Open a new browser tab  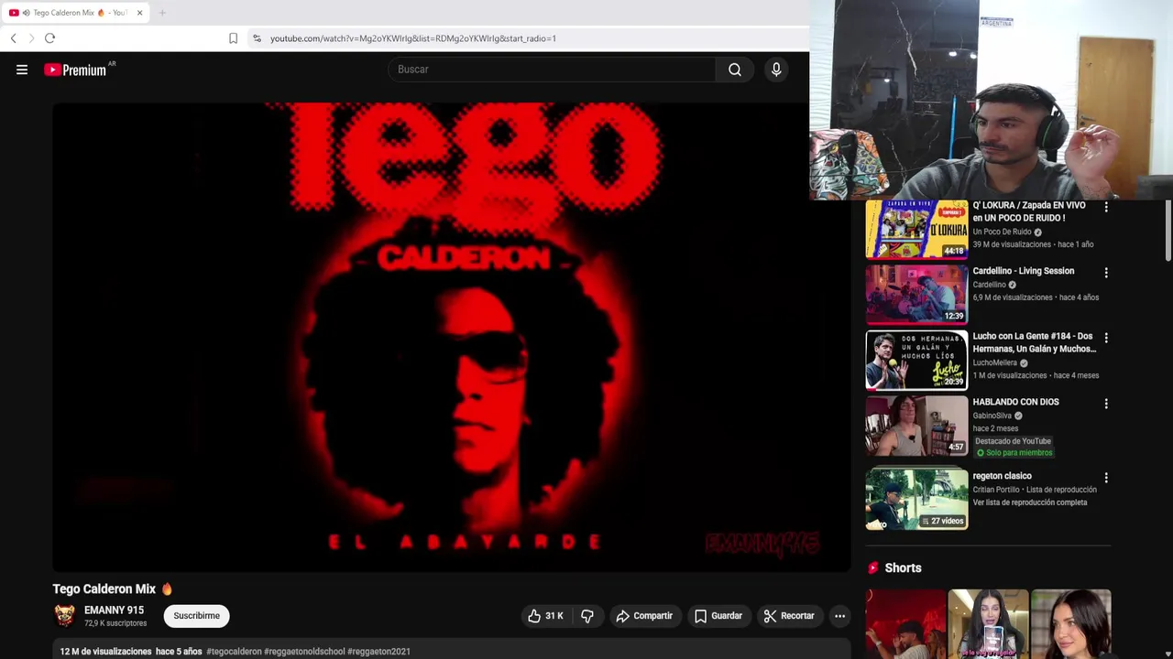point(162,13)
